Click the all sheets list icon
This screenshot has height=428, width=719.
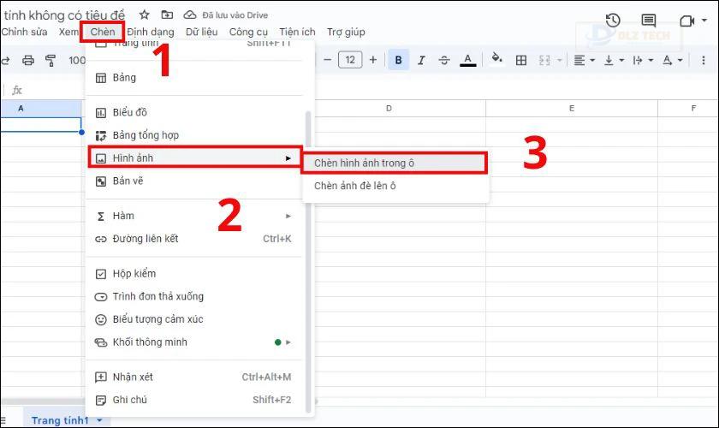point(3,420)
